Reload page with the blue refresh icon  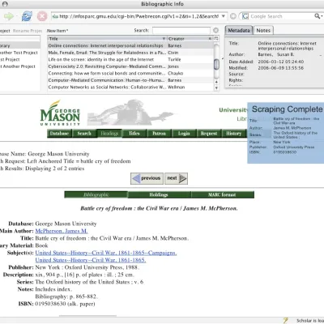tap(27, 16)
